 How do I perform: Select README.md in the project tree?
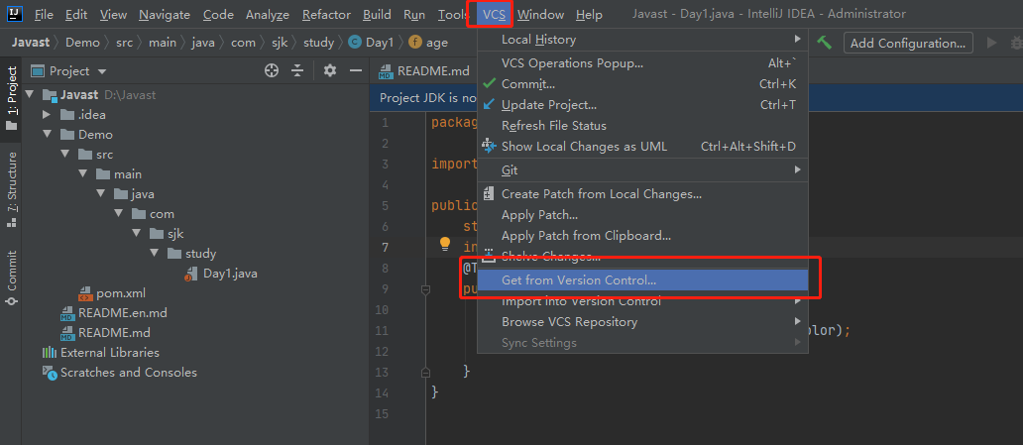[105, 333]
